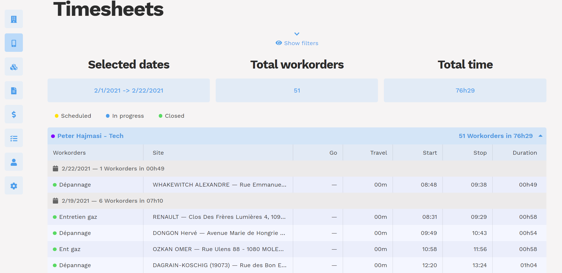Switch to the Duration column header
This screenshot has height=273, width=562.
pos(525,153)
